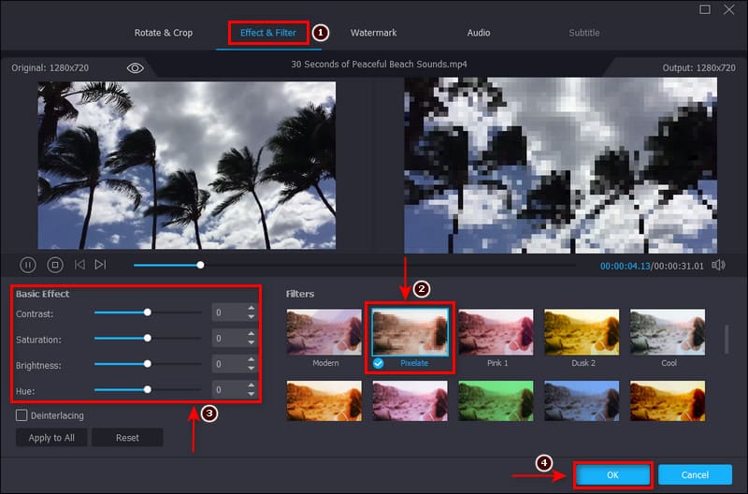This screenshot has height=494, width=748.
Task: Click the Reset button
Action: (127, 438)
